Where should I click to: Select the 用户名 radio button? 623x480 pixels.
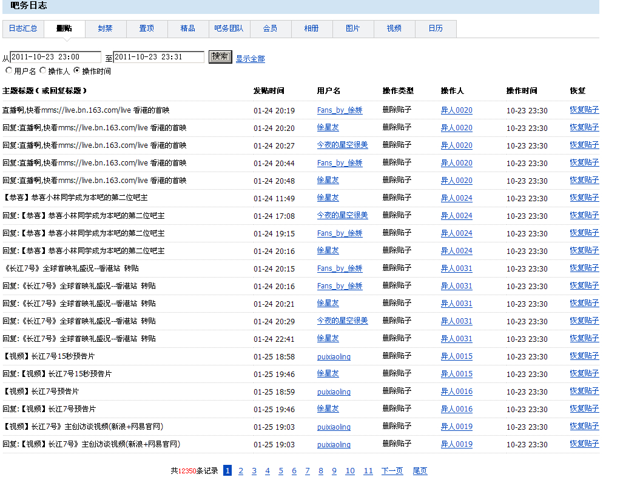click(x=8, y=71)
